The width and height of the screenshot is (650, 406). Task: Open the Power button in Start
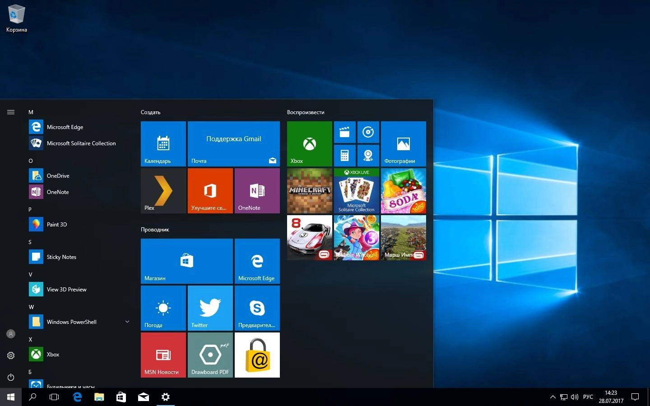pos(11,377)
